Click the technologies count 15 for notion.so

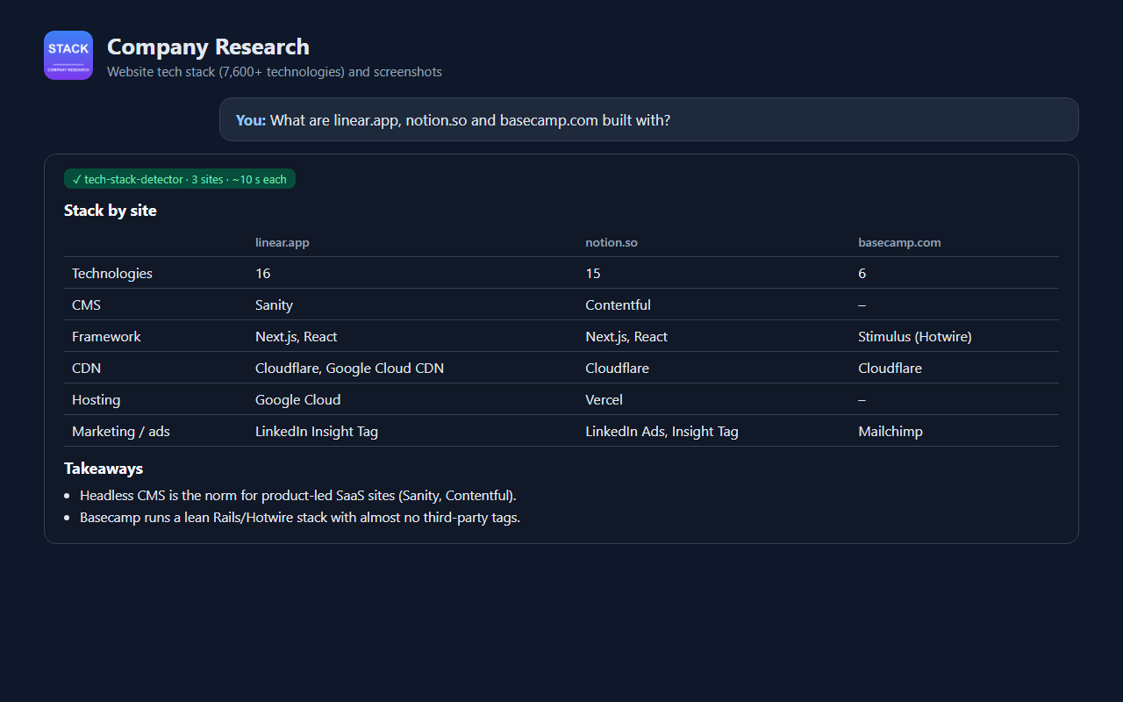pyautogui.click(x=593, y=273)
